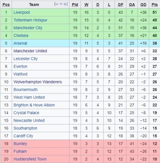160x163 pixels.
Task: Click the Brighton & Hove Albion link
Action: 34,105
